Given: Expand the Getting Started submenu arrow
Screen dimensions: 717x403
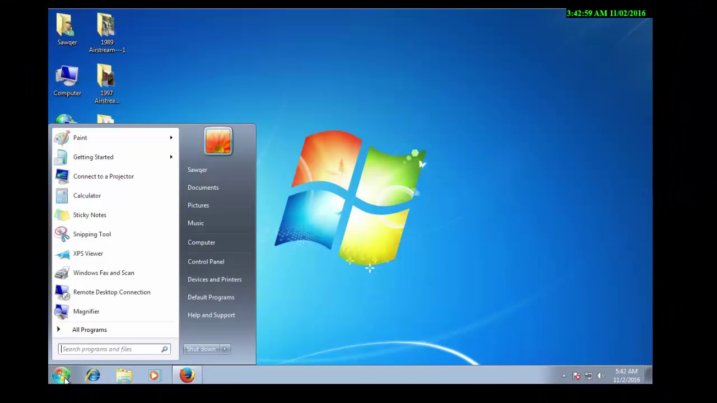Looking at the screenshot, I should tap(171, 157).
